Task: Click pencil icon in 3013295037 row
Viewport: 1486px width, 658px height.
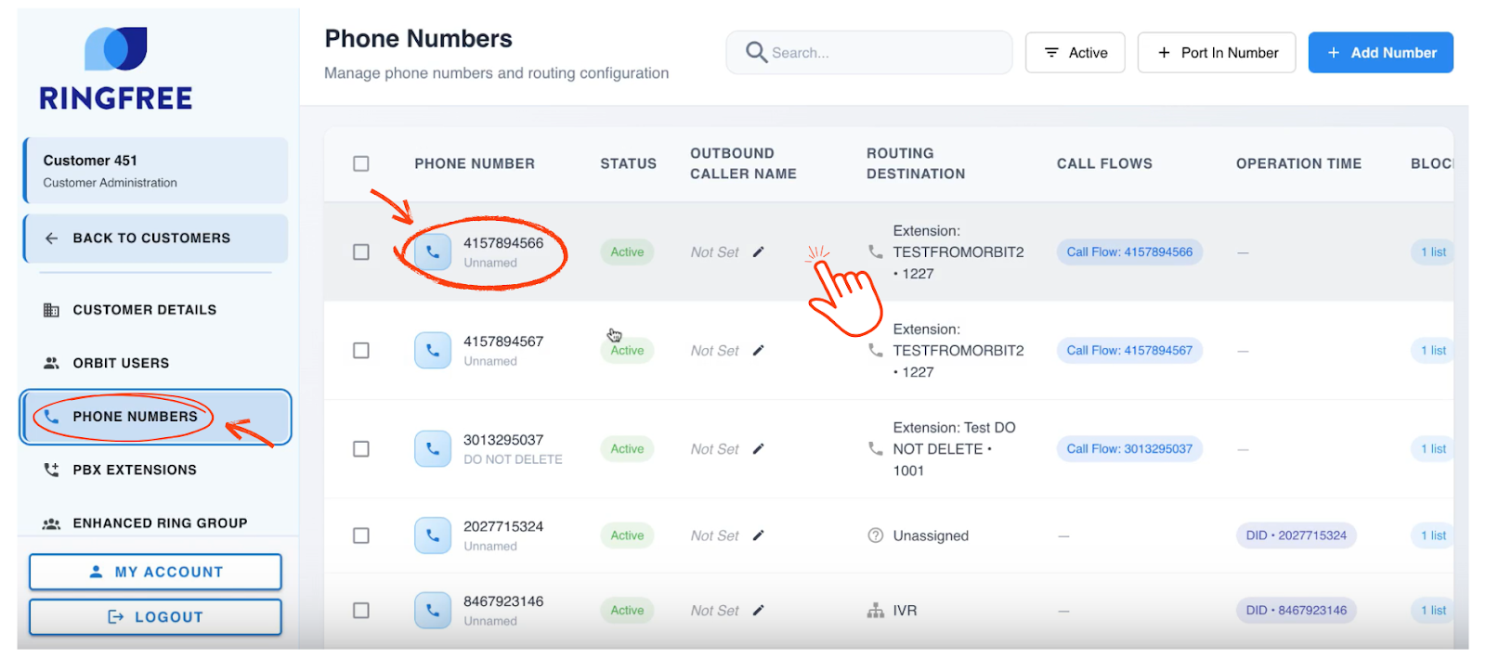Action: [758, 449]
